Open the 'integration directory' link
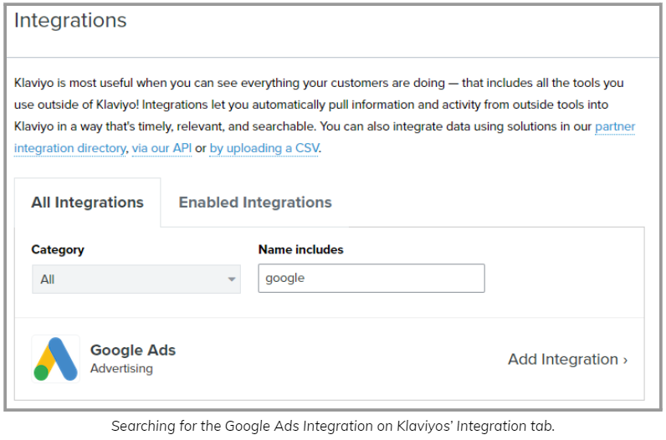The image size is (666, 440). pyautogui.click(x=70, y=148)
